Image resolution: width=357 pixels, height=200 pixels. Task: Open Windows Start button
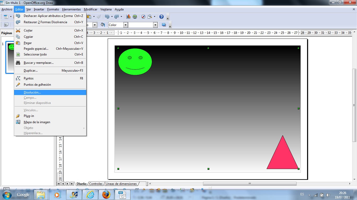coord(6,195)
